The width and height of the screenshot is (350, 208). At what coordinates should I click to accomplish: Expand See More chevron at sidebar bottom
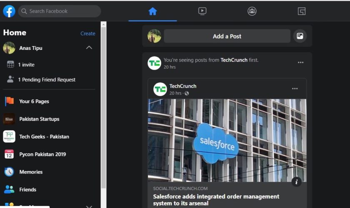[89, 206]
